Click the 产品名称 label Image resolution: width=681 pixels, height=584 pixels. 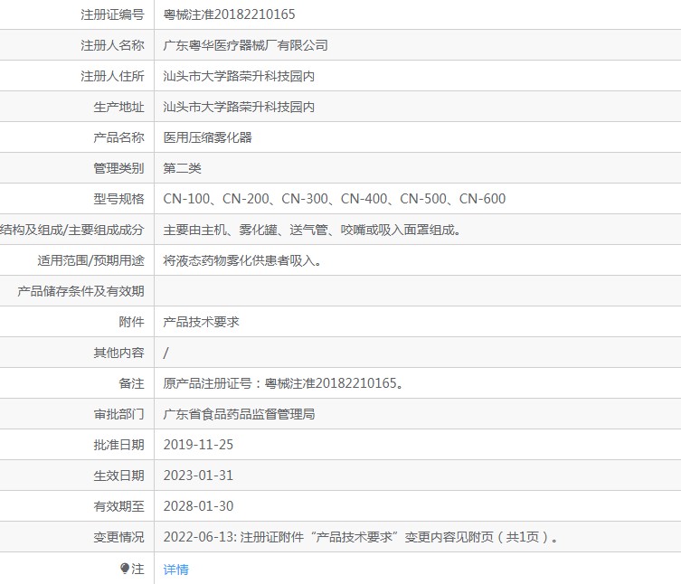click(x=118, y=137)
